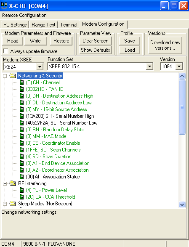
Task: Click the RN Random Delay Slots icon
Action: 21,130
